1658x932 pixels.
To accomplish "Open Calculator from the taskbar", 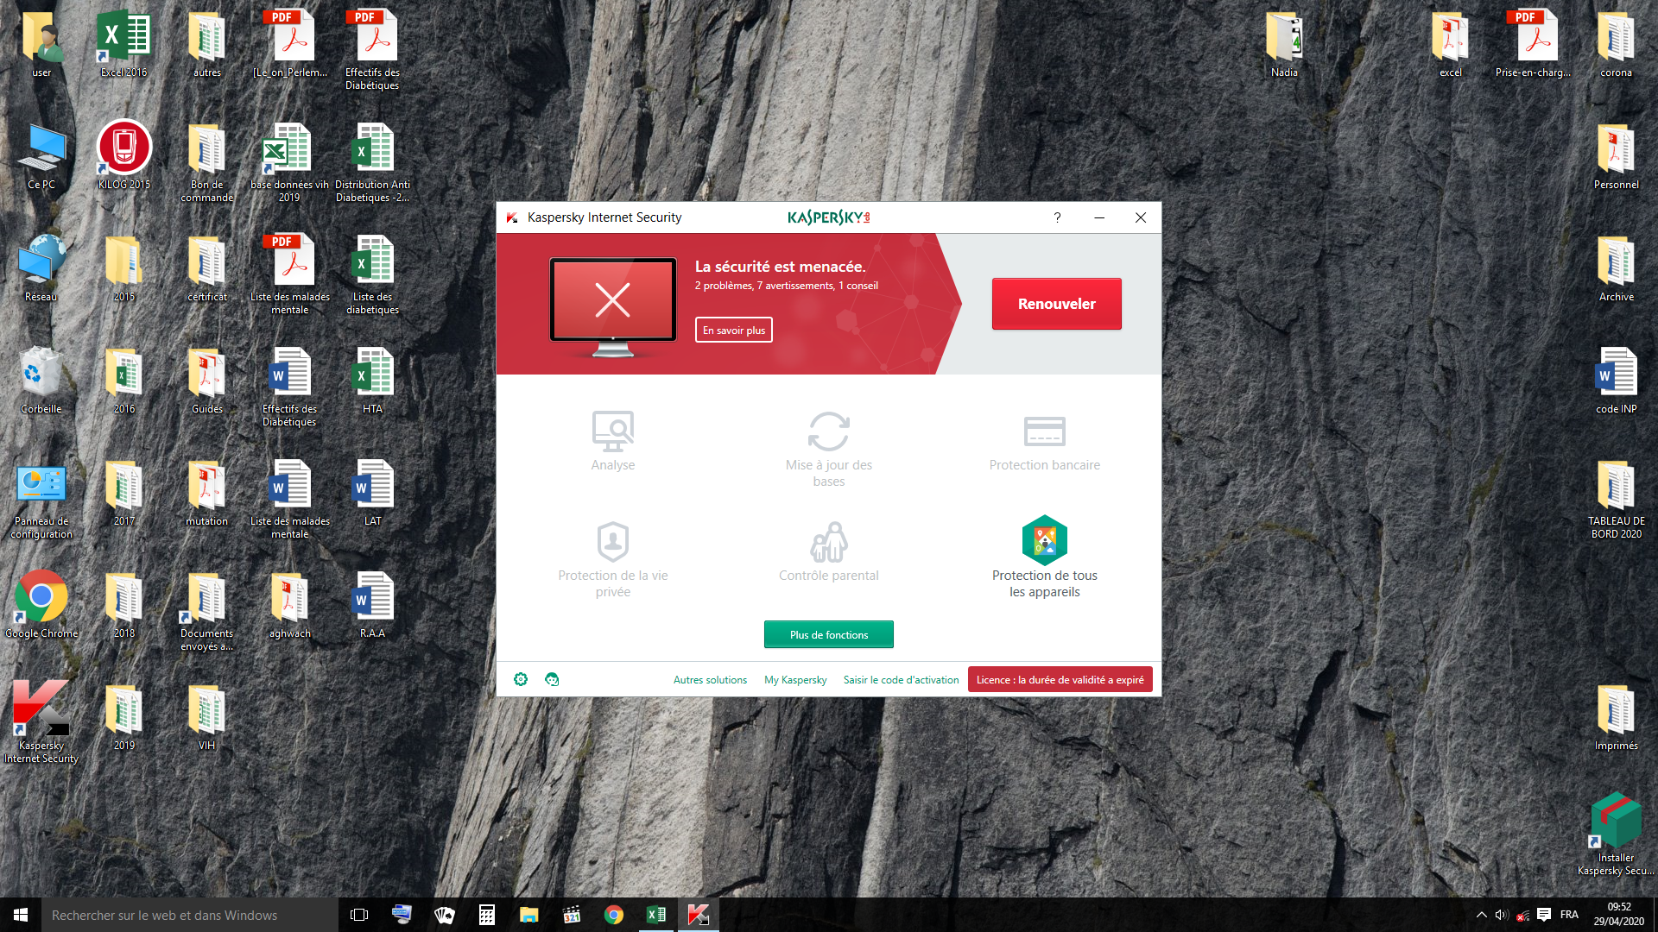I will [x=487, y=915].
